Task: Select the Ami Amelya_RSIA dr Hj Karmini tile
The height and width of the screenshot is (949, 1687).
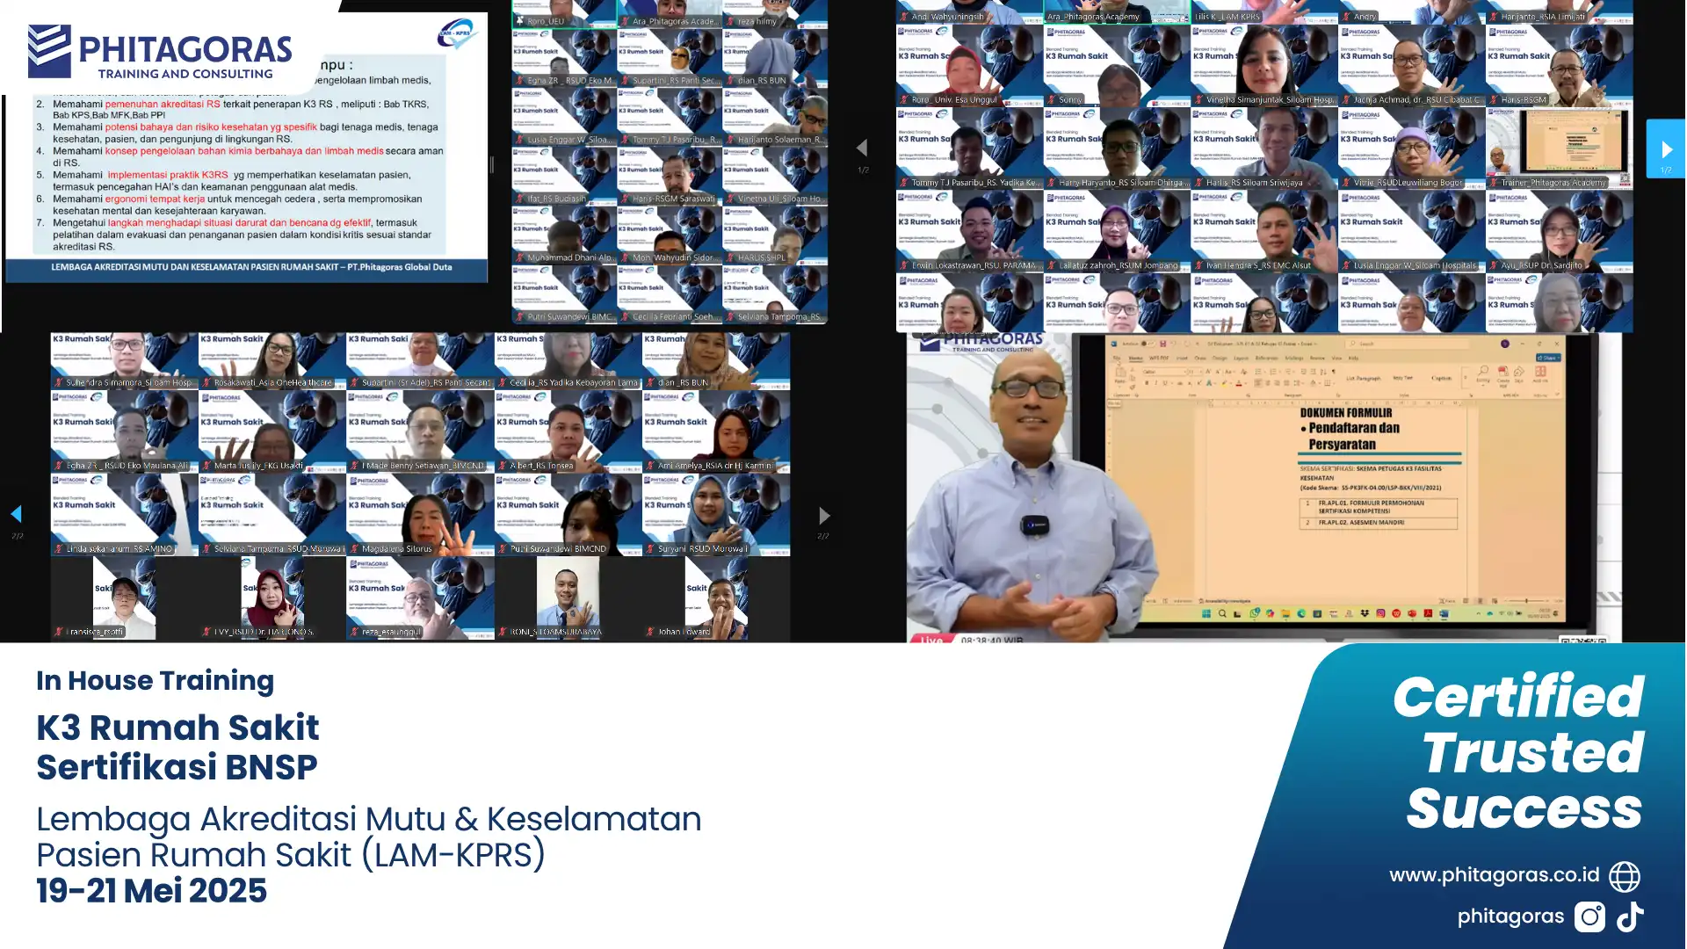Action: (716, 431)
